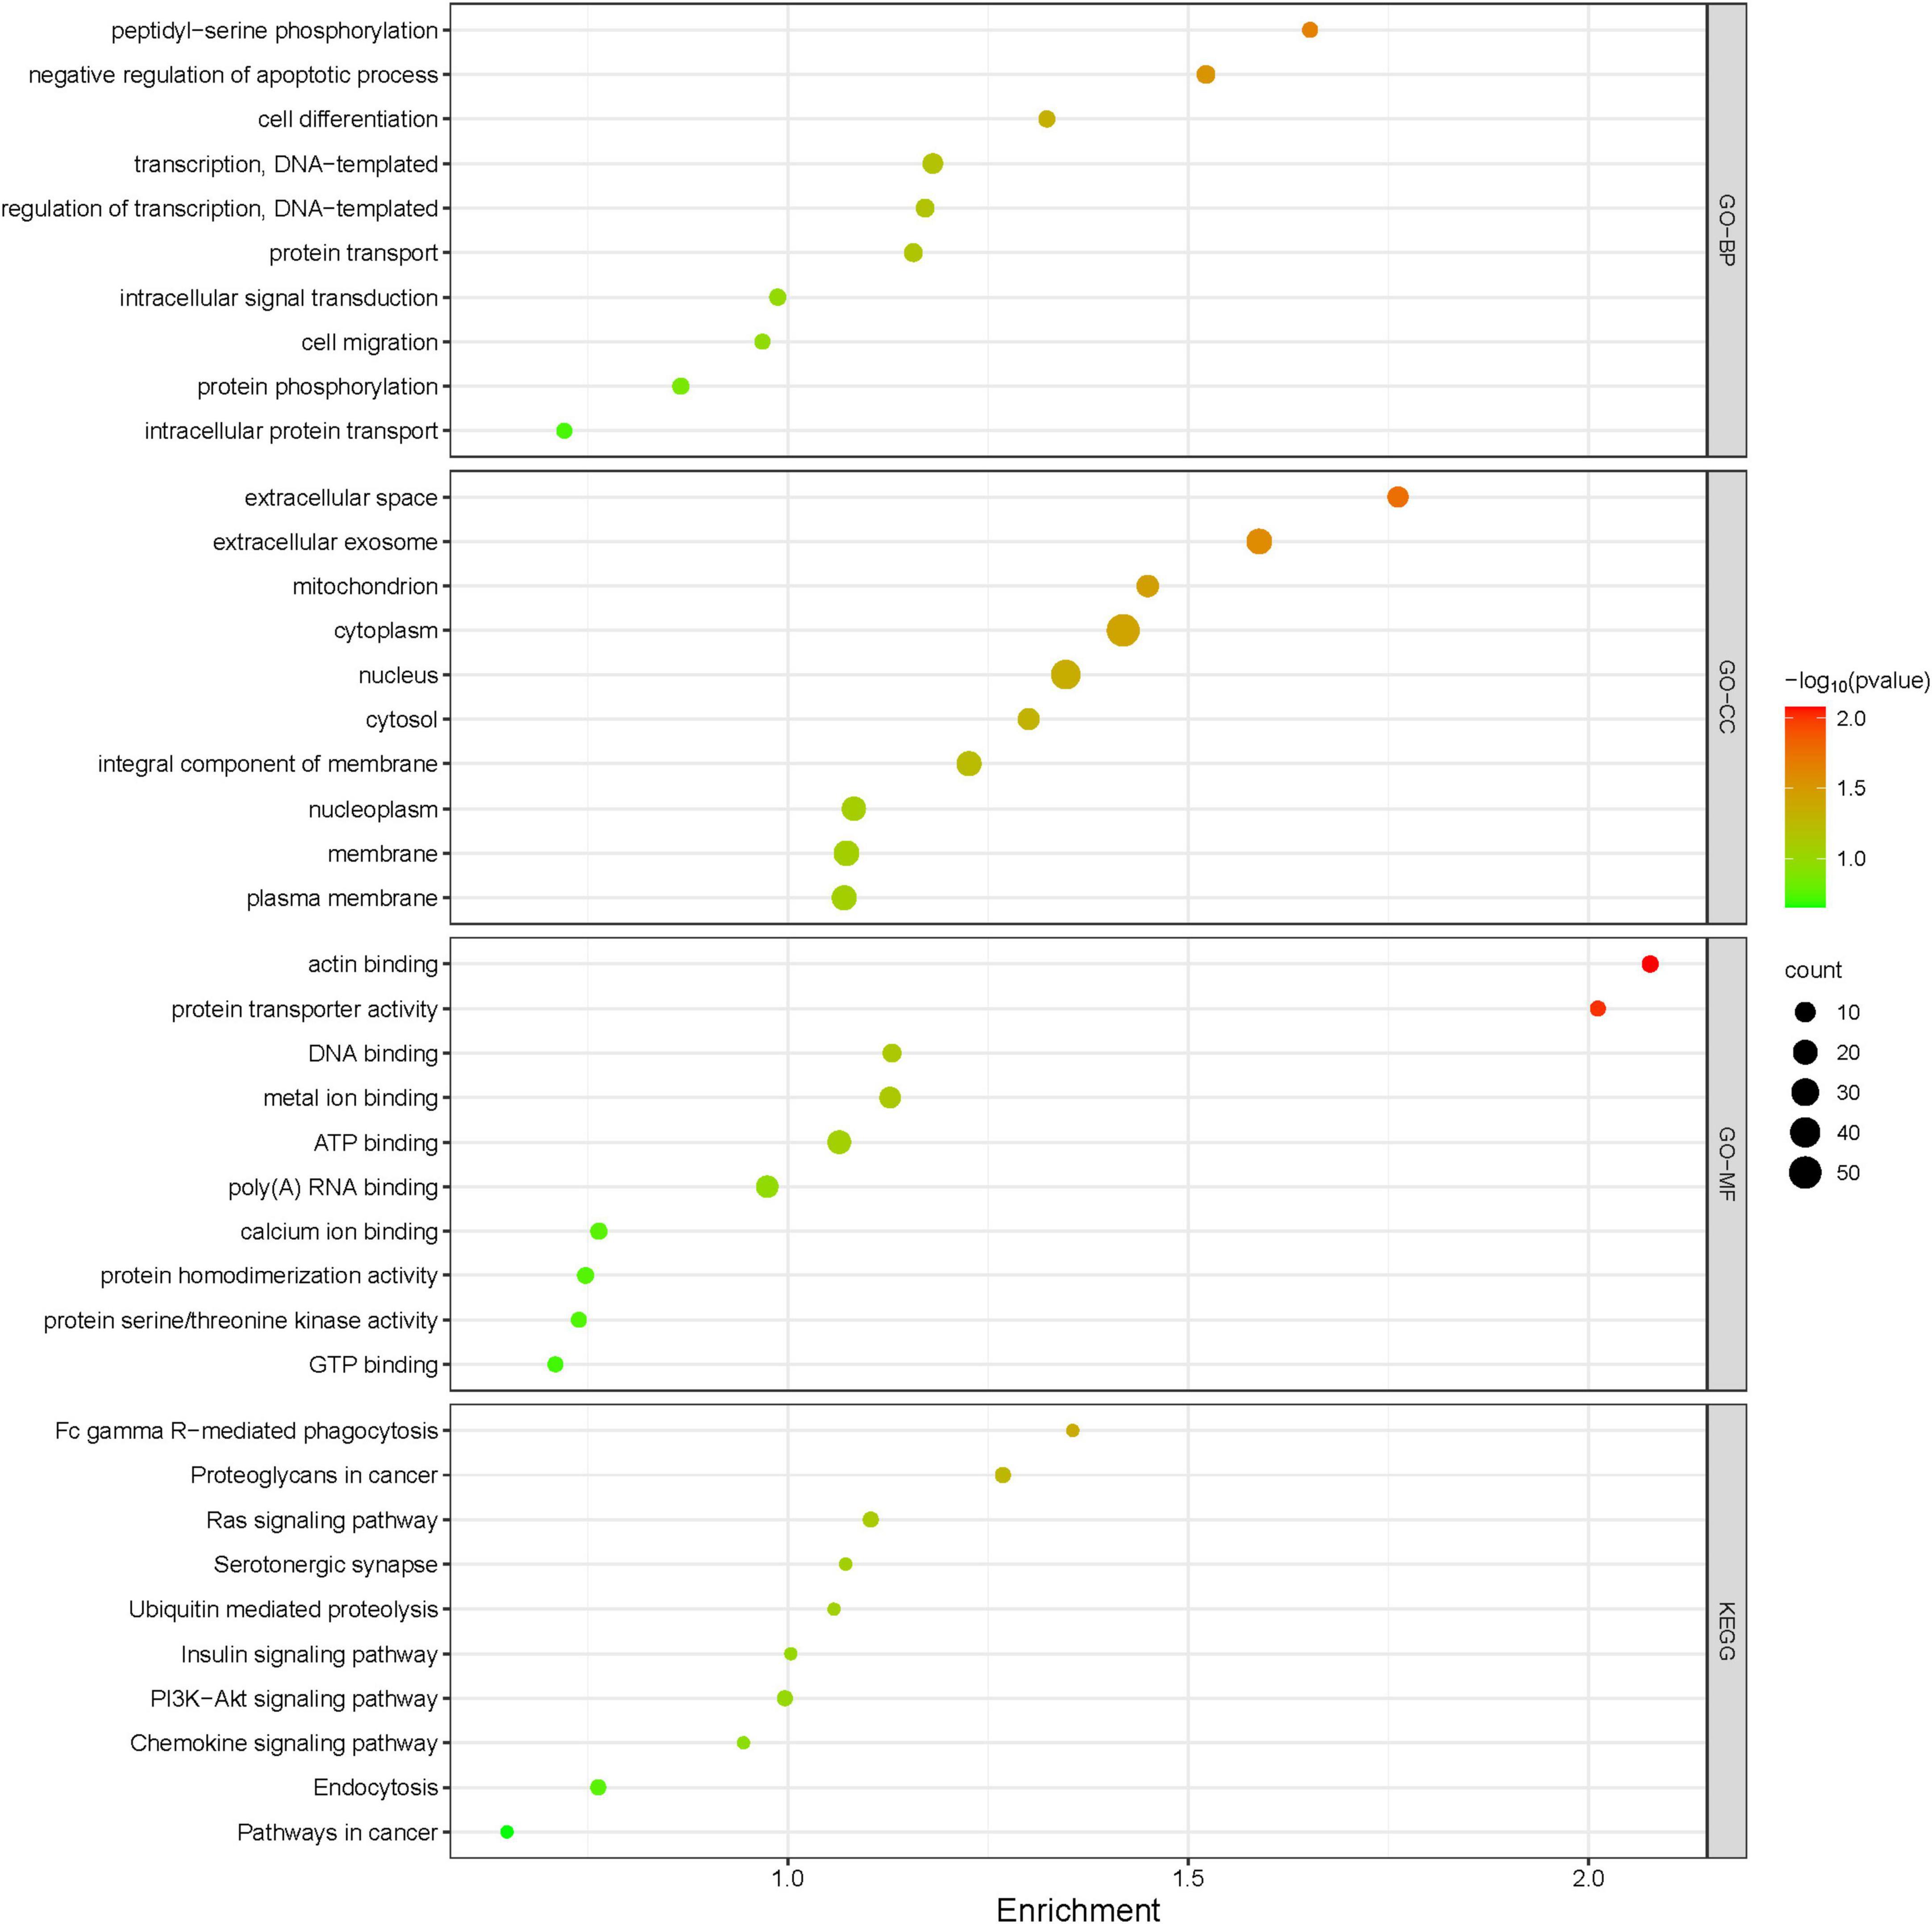Click the 'cytosol' label

click(x=402, y=720)
